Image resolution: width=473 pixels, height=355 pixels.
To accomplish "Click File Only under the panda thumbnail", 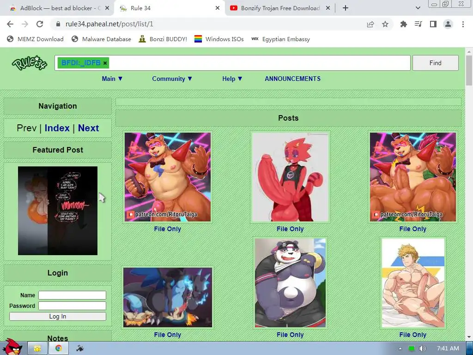I will pos(290,335).
